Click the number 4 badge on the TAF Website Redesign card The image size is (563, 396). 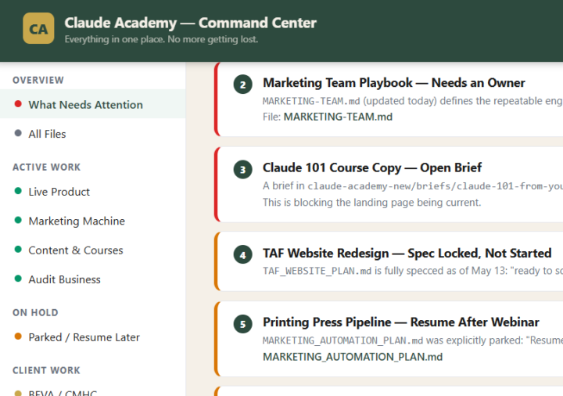[x=242, y=254]
